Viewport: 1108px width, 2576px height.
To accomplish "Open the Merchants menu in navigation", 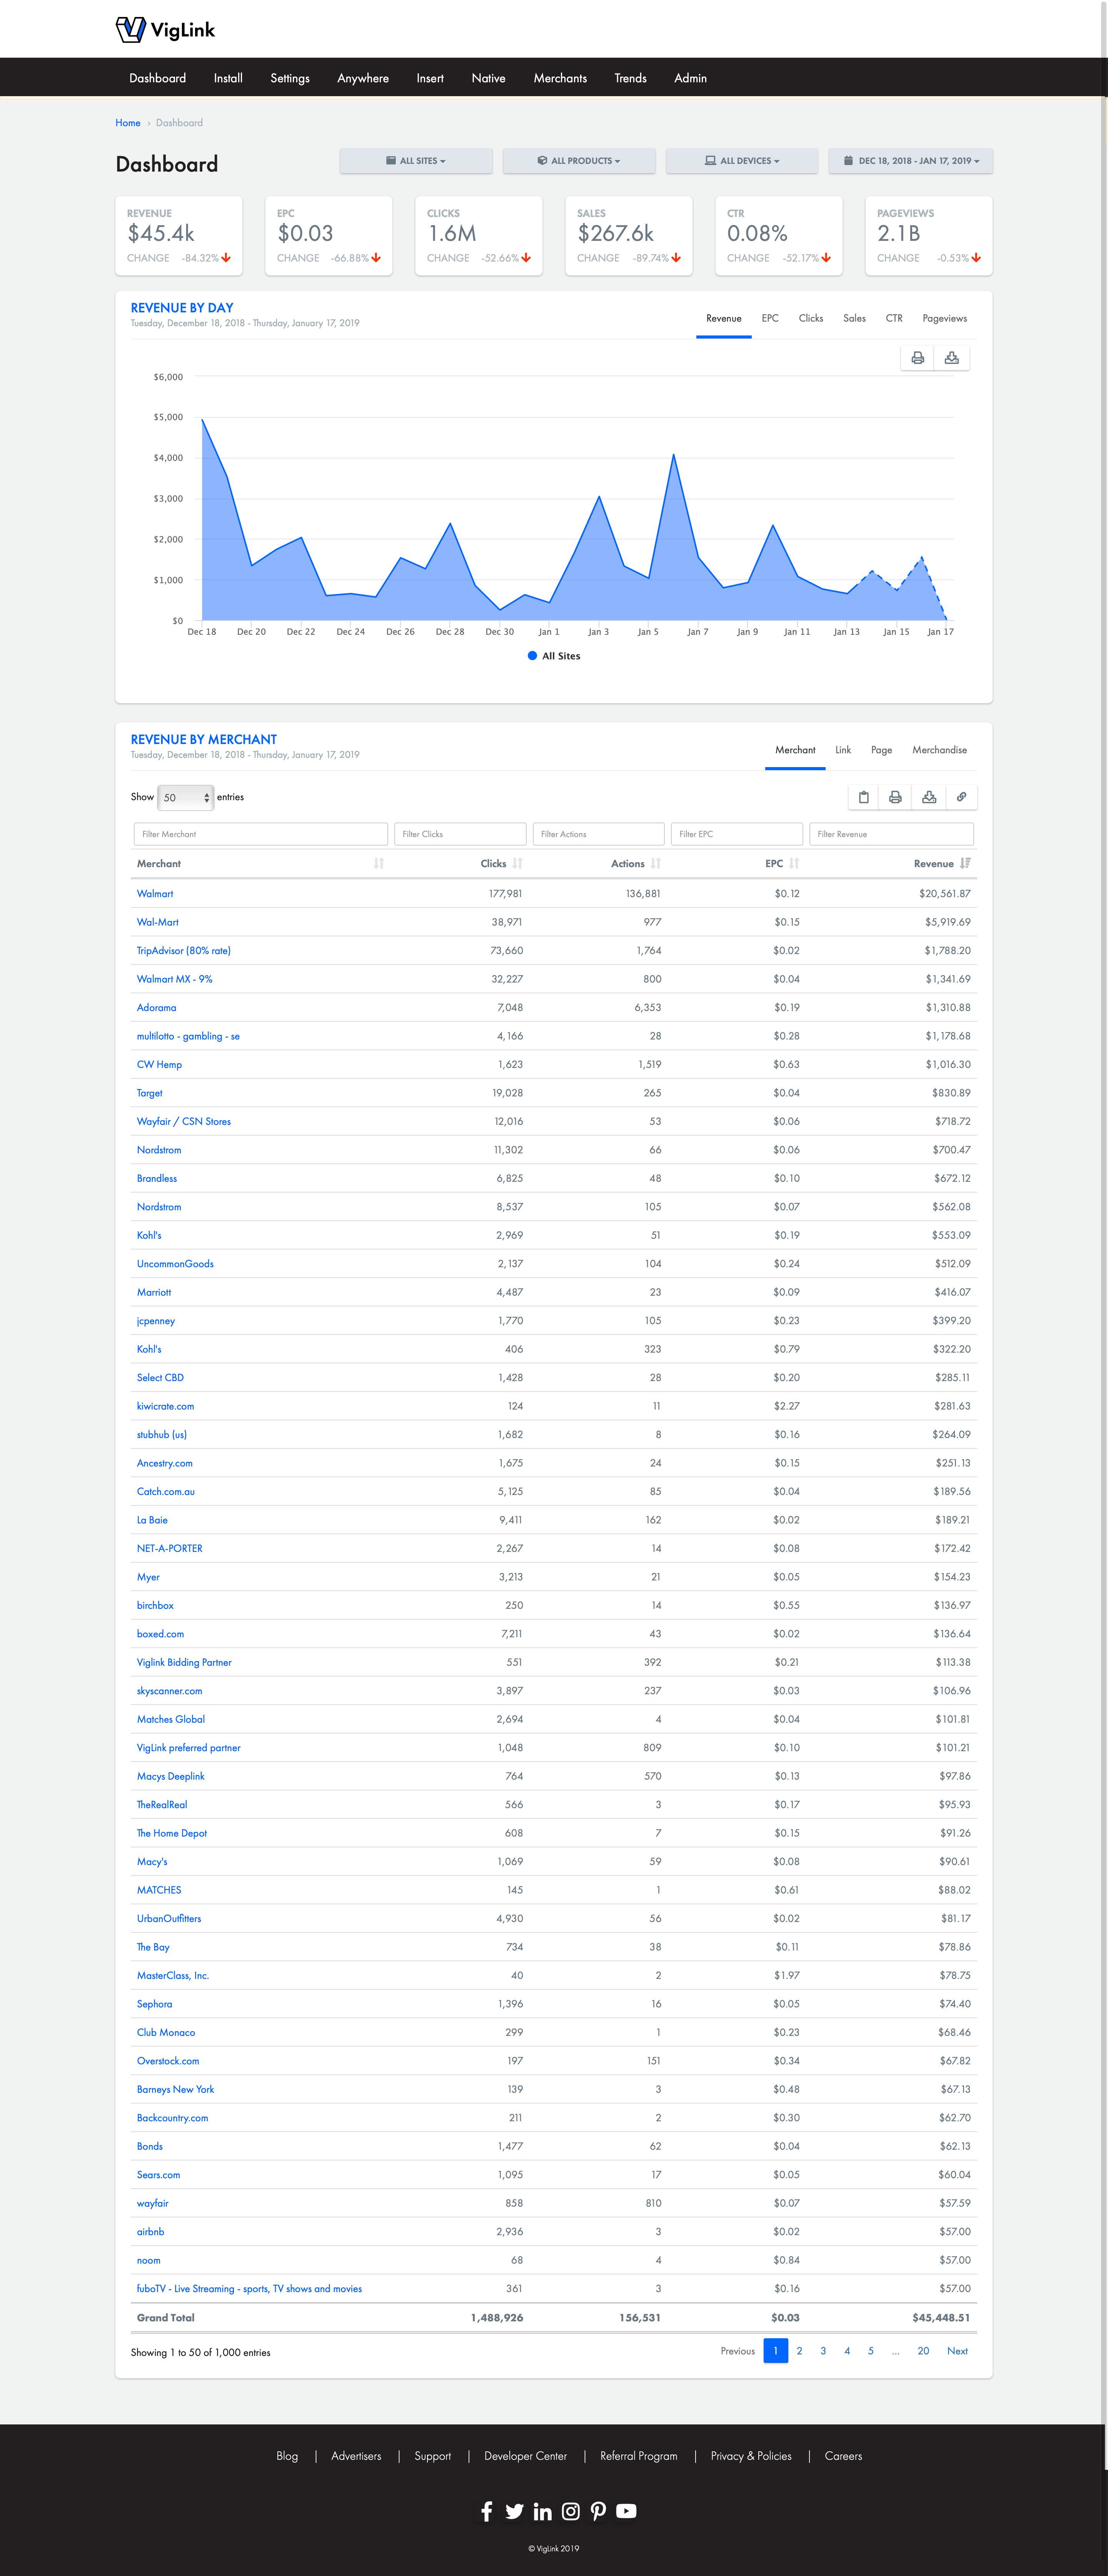I will pos(560,78).
